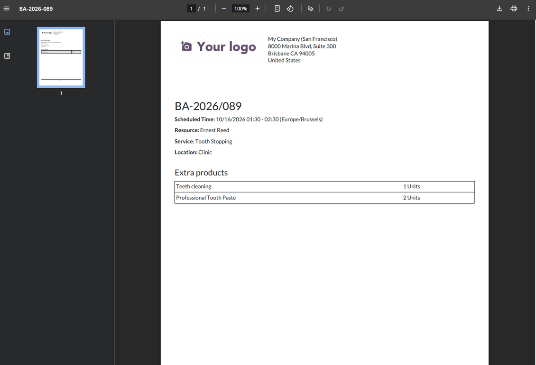Click Brisbane CA 94005 line
The height and width of the screenshot is (365, 536).
pos(291,53)
